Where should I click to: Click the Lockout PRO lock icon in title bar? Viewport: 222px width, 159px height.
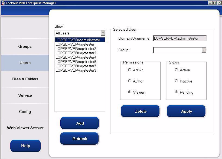coord(2,3)
